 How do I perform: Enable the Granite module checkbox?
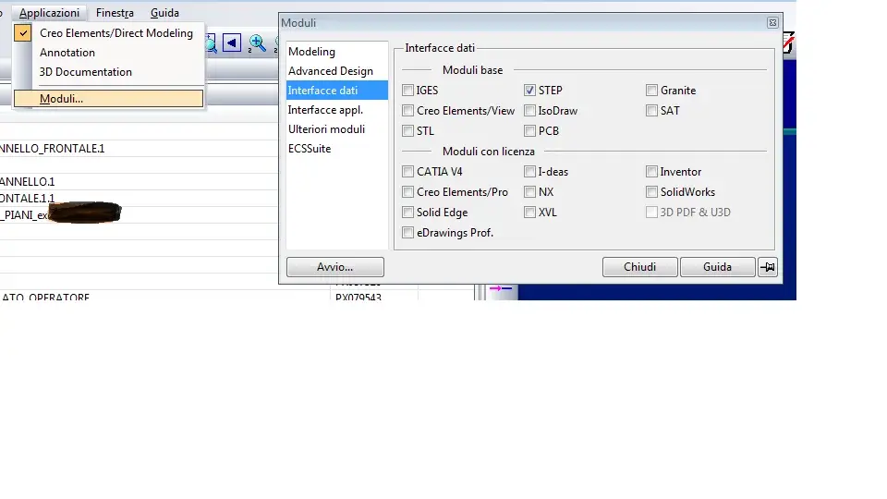pos(651,90)
